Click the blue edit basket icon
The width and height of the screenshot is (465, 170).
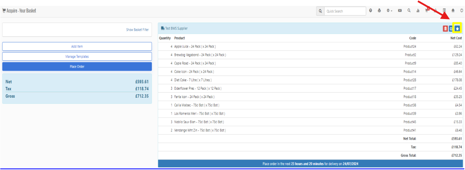tap(451, 29)
